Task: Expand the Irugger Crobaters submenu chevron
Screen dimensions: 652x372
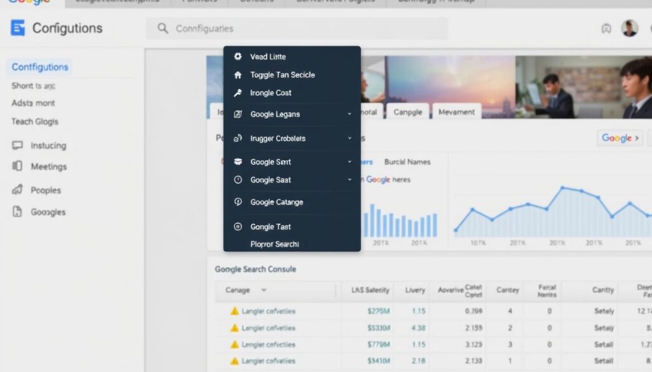Action: click(x=350, y=138)
